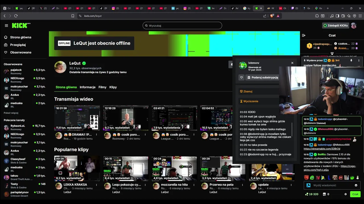Switch to the Klipy tab
Image resolution: width=364 pixels, height=204 pixels.
113,87
